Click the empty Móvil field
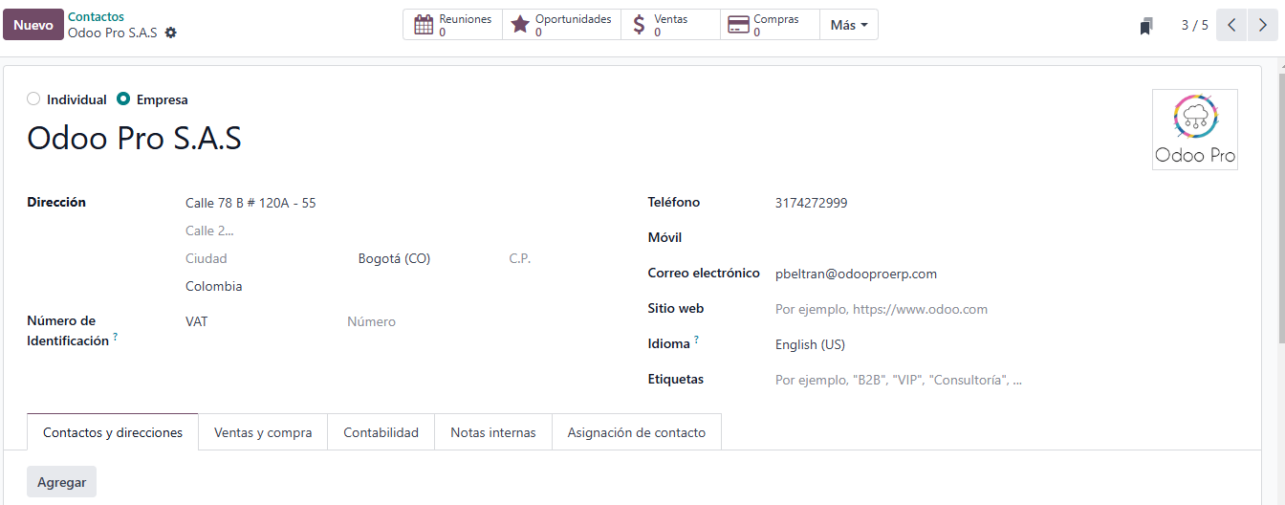This screenshot has width=1285, height=505. click(1004, 238)
